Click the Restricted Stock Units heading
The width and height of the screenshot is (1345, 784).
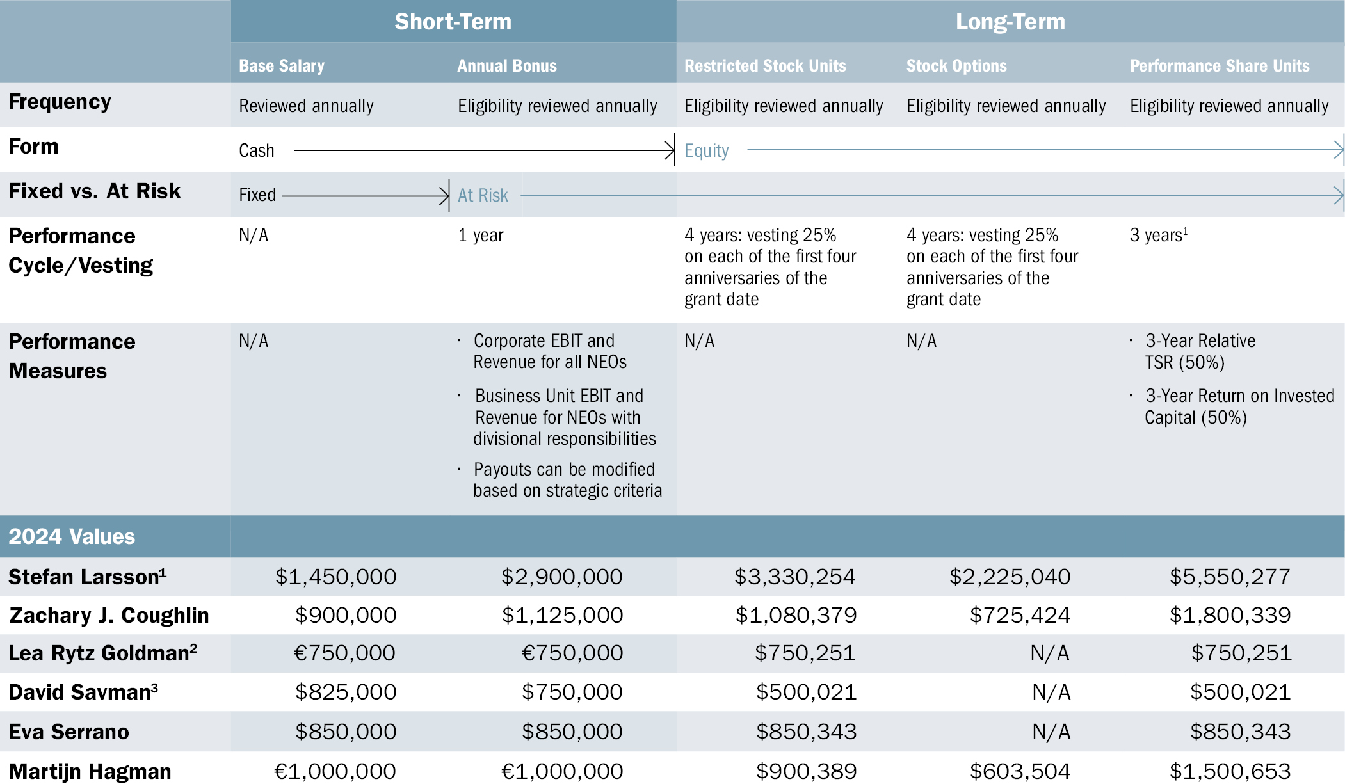pyautogui.click(x=764, y=66)
